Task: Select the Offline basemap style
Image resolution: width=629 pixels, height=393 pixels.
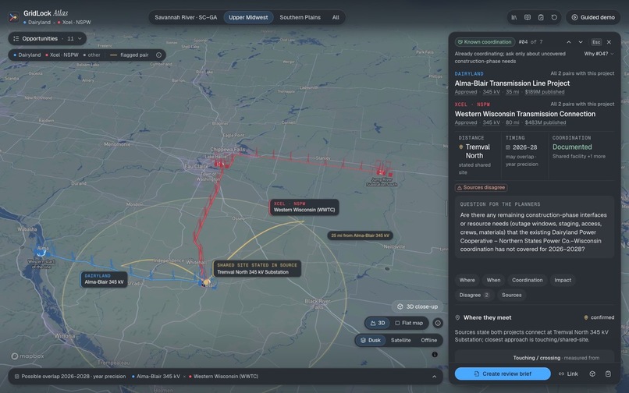Action: pyautogui.click(x=428, y=340)
